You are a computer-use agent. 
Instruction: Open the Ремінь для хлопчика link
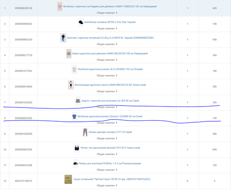pos(110,163)
